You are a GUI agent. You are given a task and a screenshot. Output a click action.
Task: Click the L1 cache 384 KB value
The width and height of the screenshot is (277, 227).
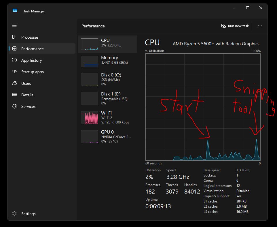(x=241, y=201)
